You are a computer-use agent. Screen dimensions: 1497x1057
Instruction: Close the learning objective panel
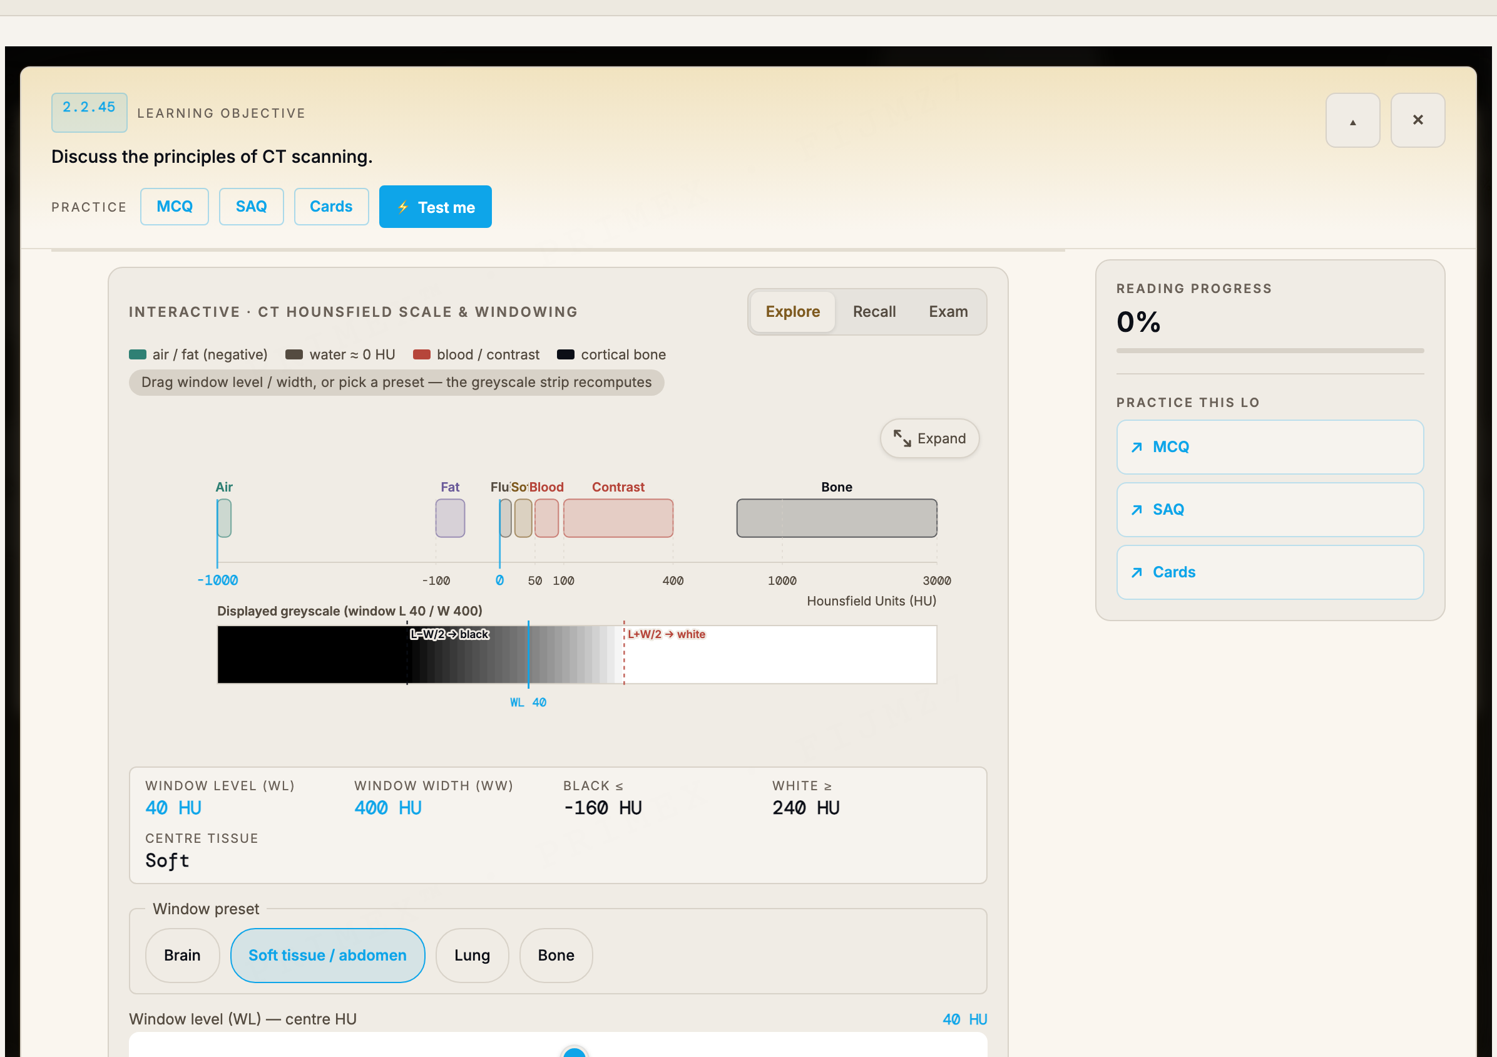[x=1418, y=120]
